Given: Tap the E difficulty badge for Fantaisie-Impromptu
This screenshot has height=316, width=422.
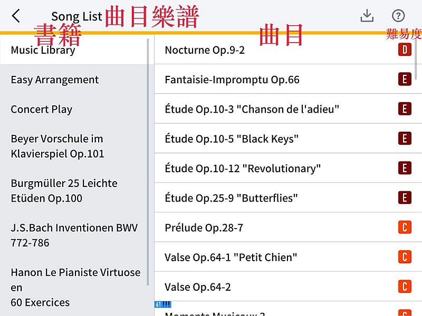Looking at the screenshot, I should (404, 80).
